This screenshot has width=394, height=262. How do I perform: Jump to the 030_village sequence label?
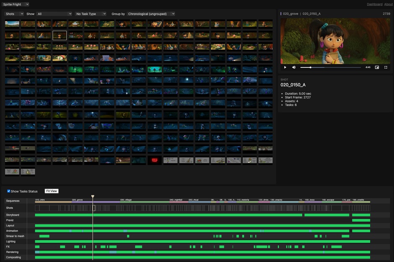[126, 200]
